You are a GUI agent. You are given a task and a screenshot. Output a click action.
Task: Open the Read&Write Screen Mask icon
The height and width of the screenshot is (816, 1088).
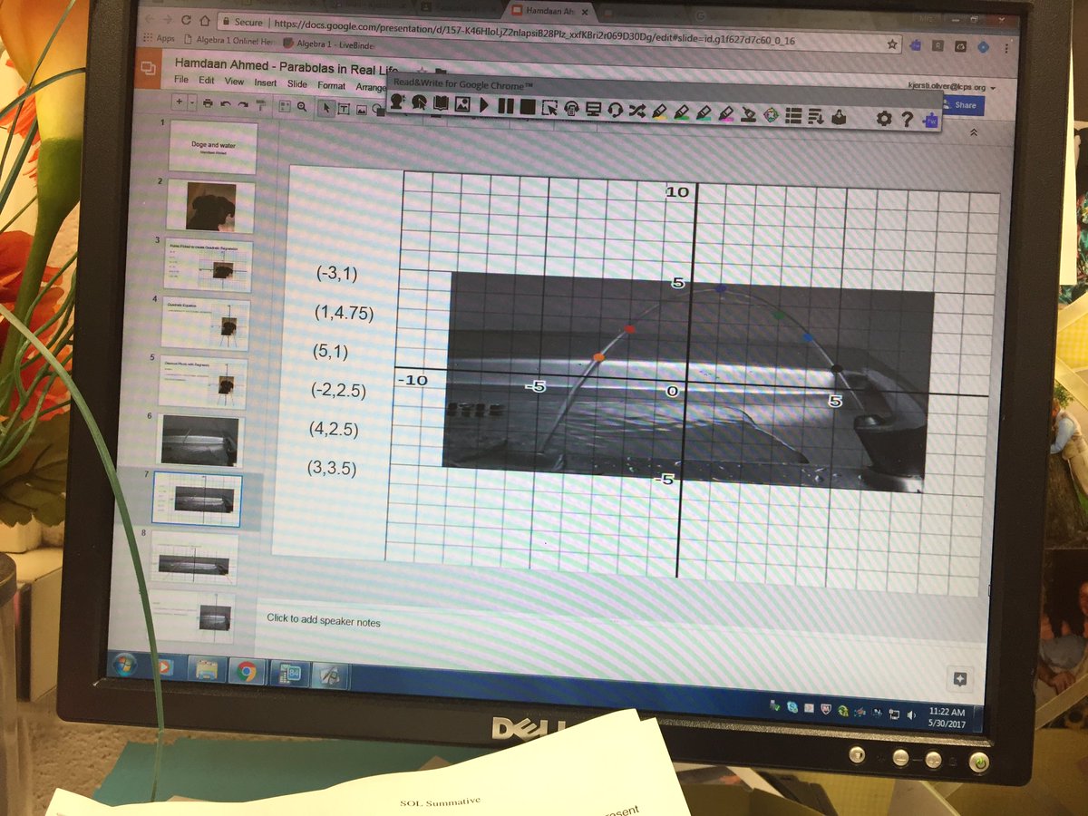594,107
